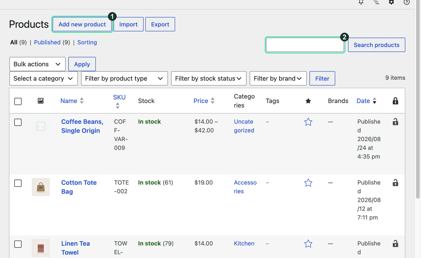421x258 pixels.
Task: Select the Linen Tea Towel checkbox
Action: [18, 244]
